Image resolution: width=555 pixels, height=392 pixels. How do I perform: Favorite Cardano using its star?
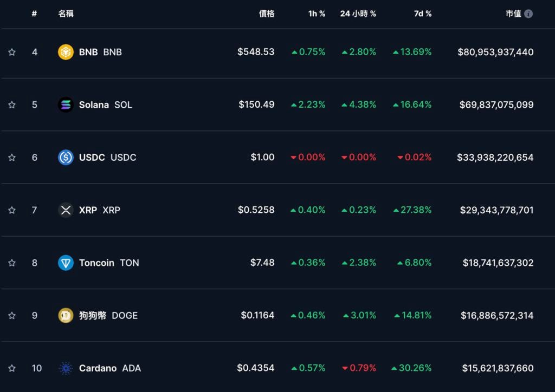tap(12, 368)
